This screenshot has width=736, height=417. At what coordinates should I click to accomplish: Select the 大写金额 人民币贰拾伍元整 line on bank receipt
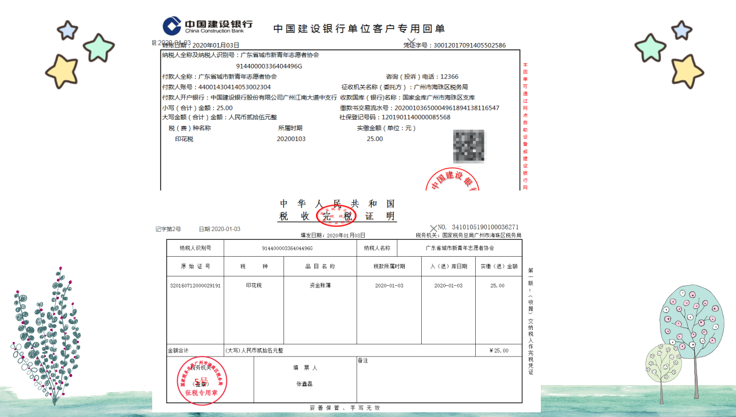point(220,117)
